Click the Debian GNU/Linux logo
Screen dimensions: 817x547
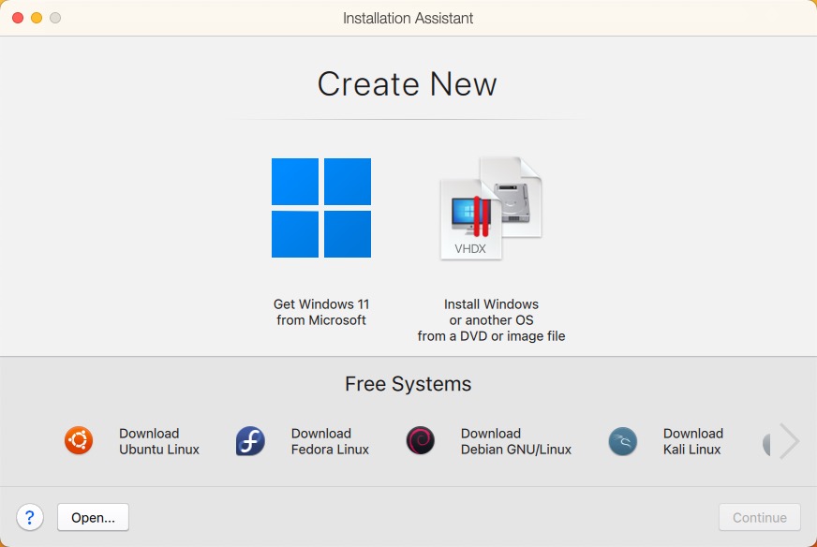coord(420,440)
